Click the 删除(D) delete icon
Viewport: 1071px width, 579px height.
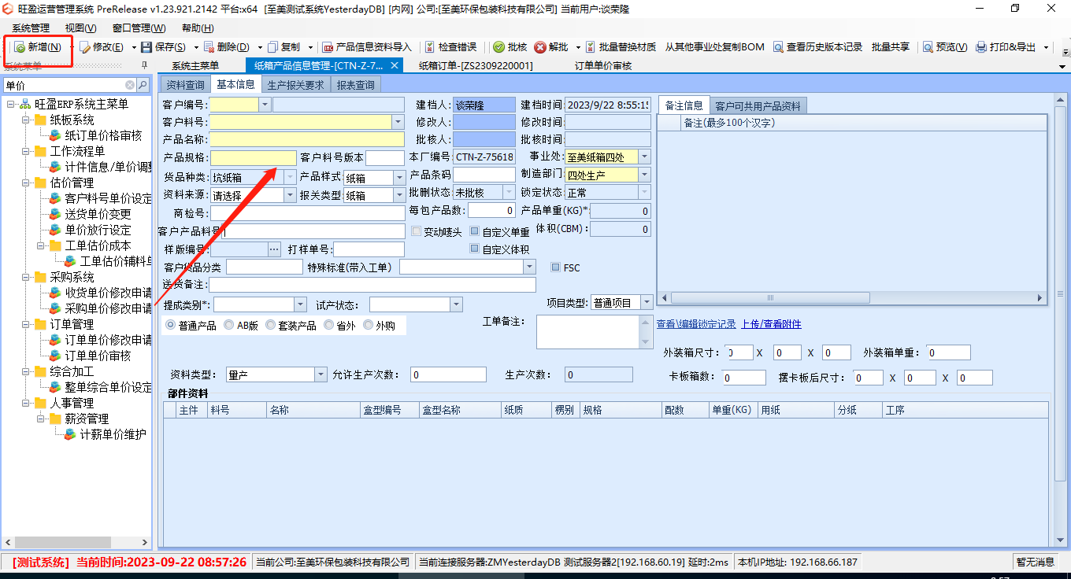[x=209, y=47]
